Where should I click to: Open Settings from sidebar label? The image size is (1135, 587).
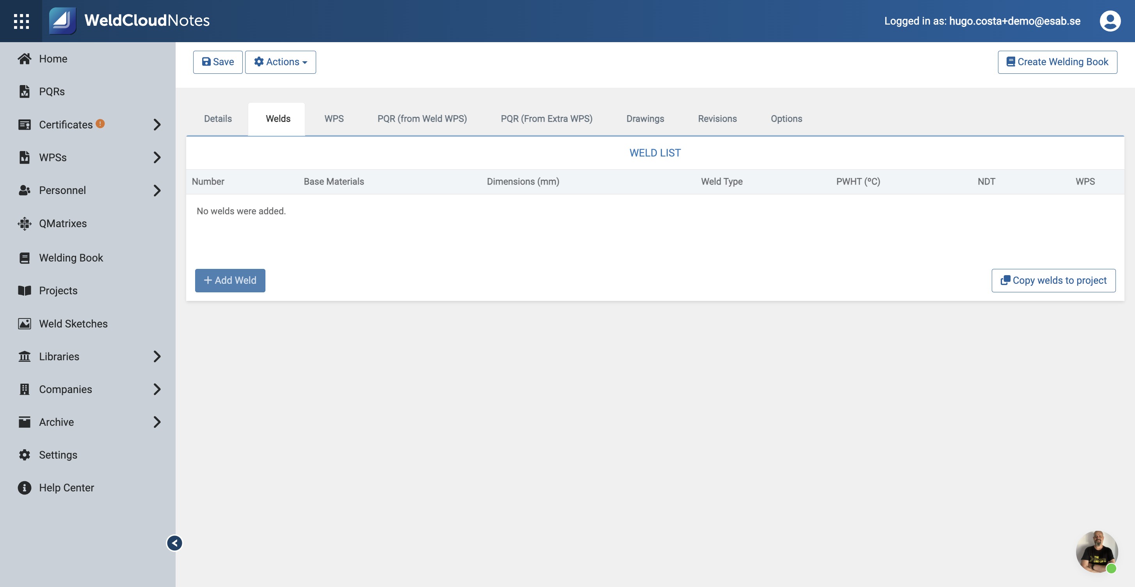click(x=58, y=455)
